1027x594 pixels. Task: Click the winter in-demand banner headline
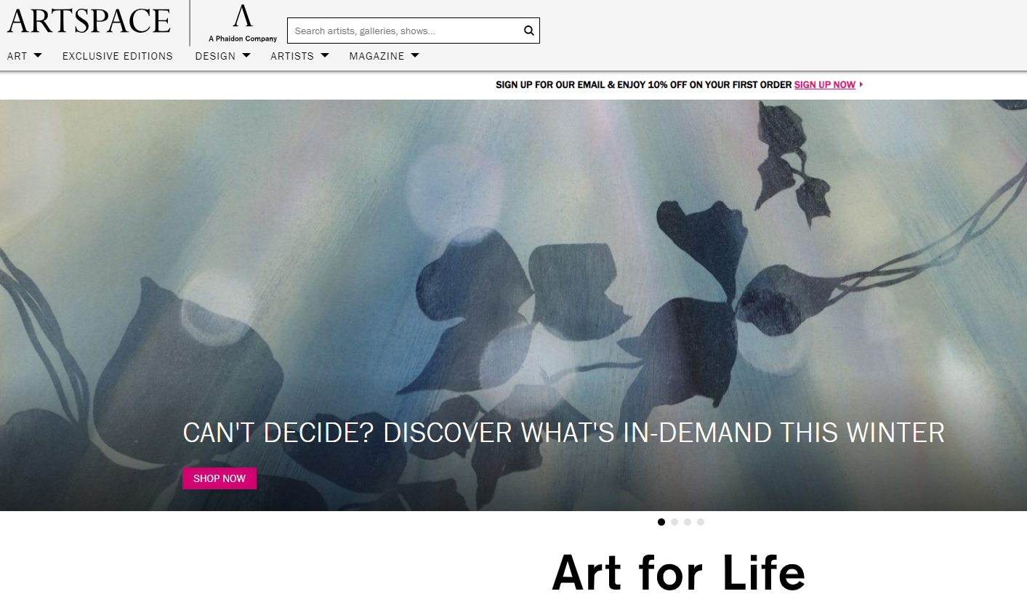(563, 433)
